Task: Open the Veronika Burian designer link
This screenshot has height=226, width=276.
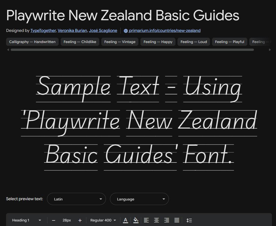Action: [x=72, y=31]
